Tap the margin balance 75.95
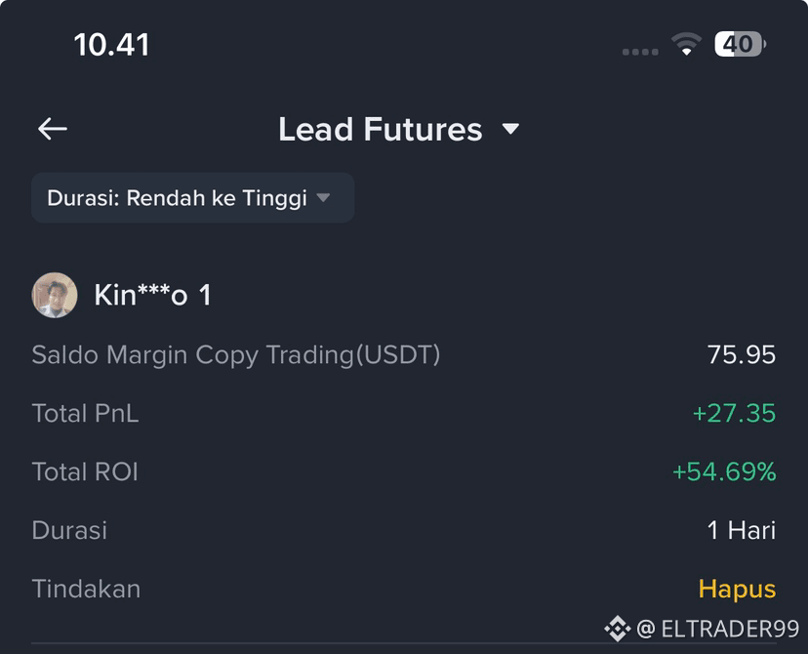Screen dimensions: 808x654 pos(741,354)
